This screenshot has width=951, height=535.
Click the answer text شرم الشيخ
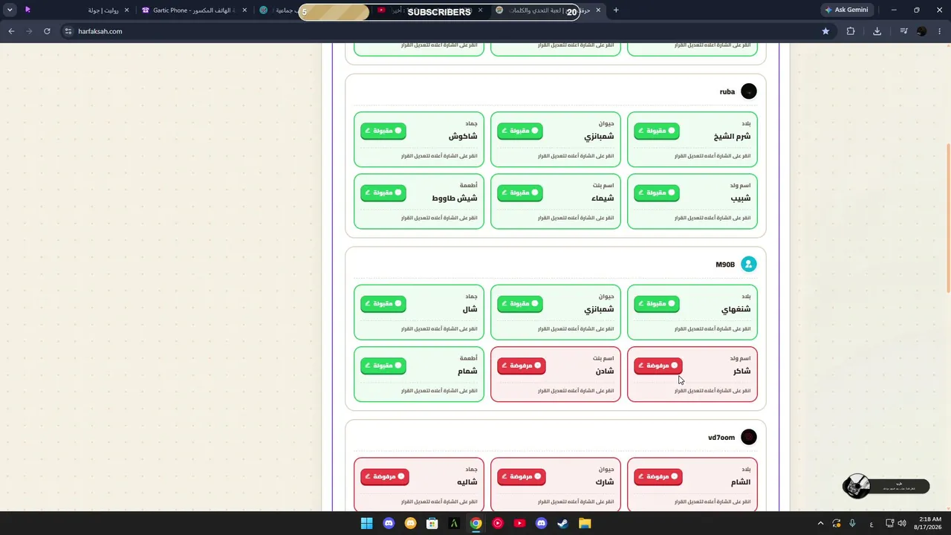[732, 137]
